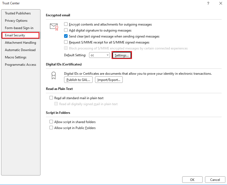Screen dimensions: 227x185
Task: Switch to Privacy Options category
Action: coord(16,21)
